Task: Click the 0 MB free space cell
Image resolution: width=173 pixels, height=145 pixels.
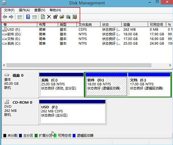Action: pos(154,29)
